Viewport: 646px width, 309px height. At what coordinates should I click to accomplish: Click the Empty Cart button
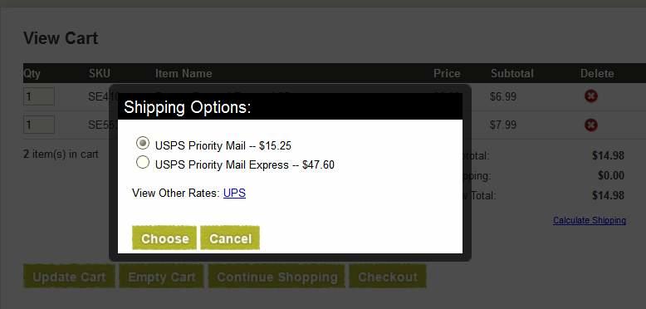tap(161, 277)
